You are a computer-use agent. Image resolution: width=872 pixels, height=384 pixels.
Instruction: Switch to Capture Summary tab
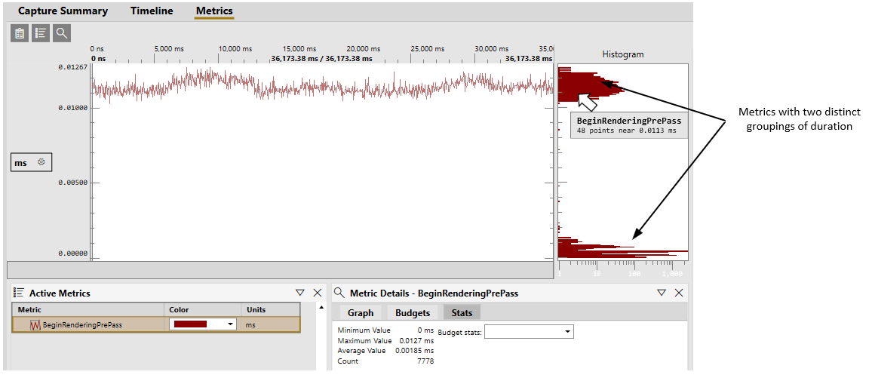(63, 11)
